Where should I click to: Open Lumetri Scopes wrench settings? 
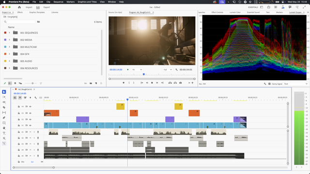coord(265,84)
